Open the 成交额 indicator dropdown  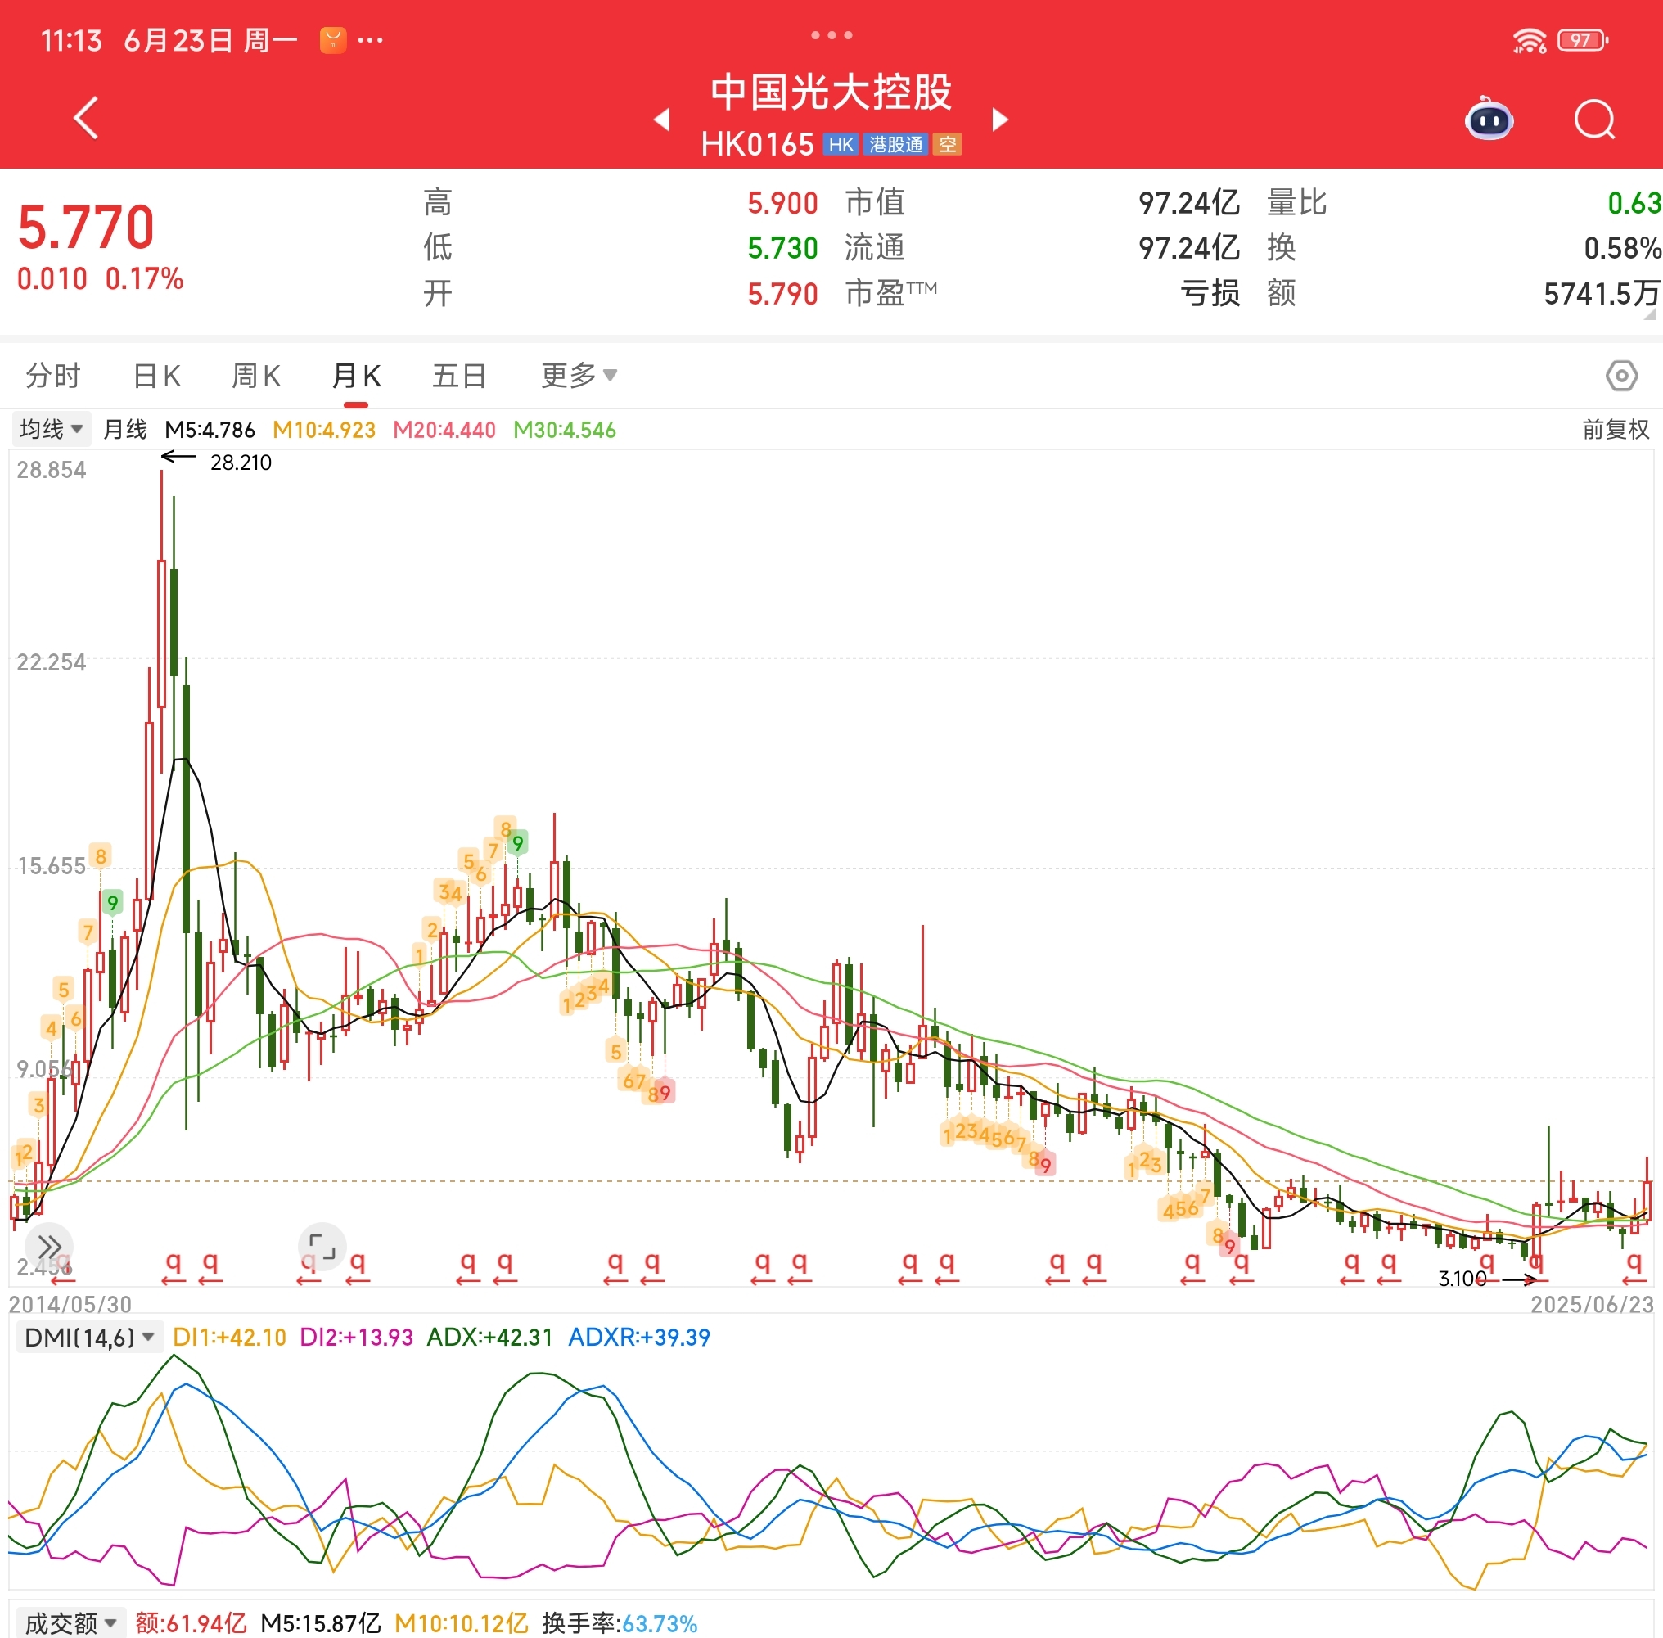71,1622
